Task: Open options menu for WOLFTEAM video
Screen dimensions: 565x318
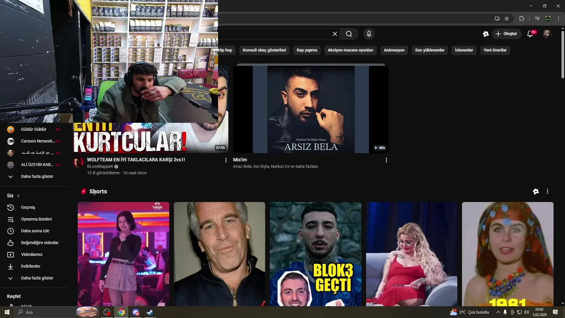Action: click(226, 160)
